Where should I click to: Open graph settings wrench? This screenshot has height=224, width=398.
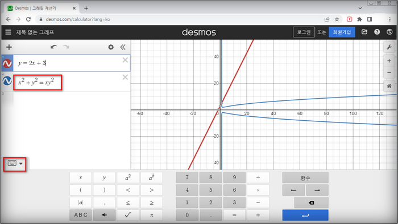click(x=389, y=47)
